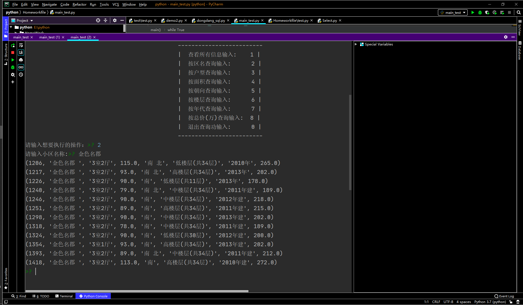Switch interpreter Python 3.7 (python)

[490, 302]
